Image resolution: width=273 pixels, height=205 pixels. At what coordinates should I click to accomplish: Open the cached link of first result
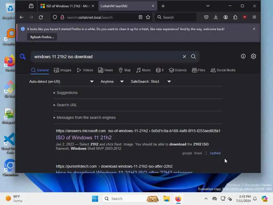click(x=215, y=153)
